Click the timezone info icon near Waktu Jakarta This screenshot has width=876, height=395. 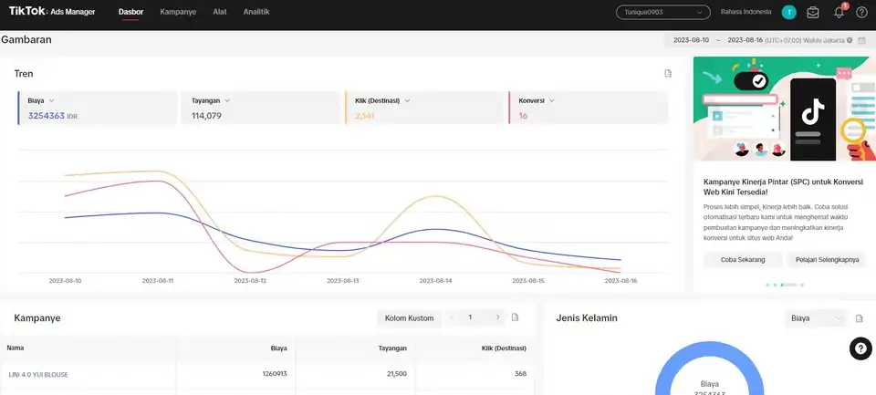pos(850,40)
